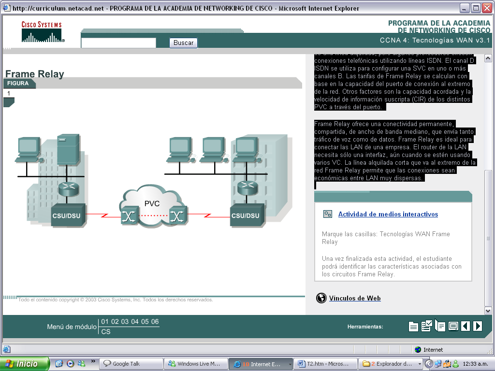This screenshot has width=495, height=371.
Task: Click the Internet Explorer title bar icon
Action: tap(7, 8)
